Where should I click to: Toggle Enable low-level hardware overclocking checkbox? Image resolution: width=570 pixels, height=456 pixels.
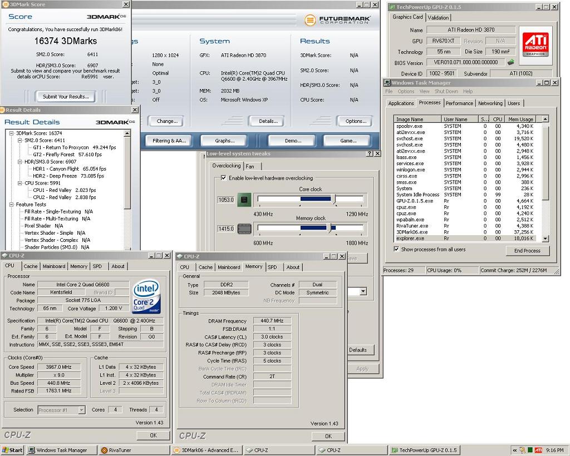(224, 178)
